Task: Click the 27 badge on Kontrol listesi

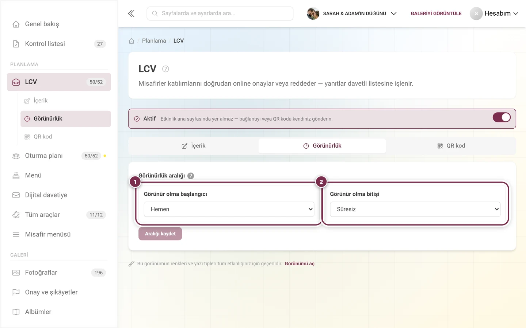Action: [100, 44]
